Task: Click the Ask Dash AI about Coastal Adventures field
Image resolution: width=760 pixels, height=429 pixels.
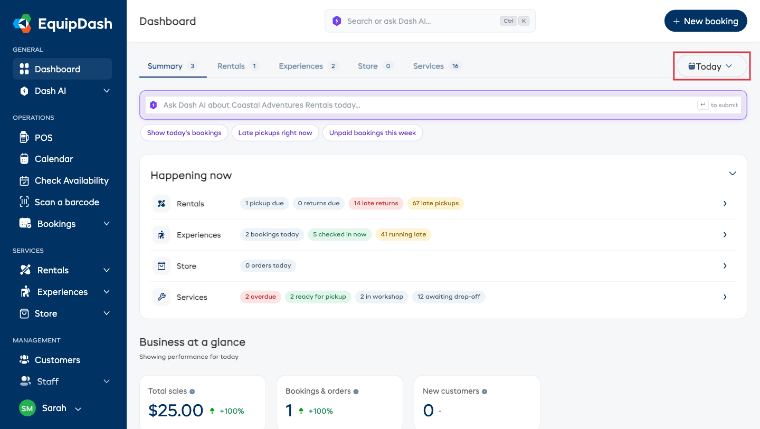Action: click(443, 105)
